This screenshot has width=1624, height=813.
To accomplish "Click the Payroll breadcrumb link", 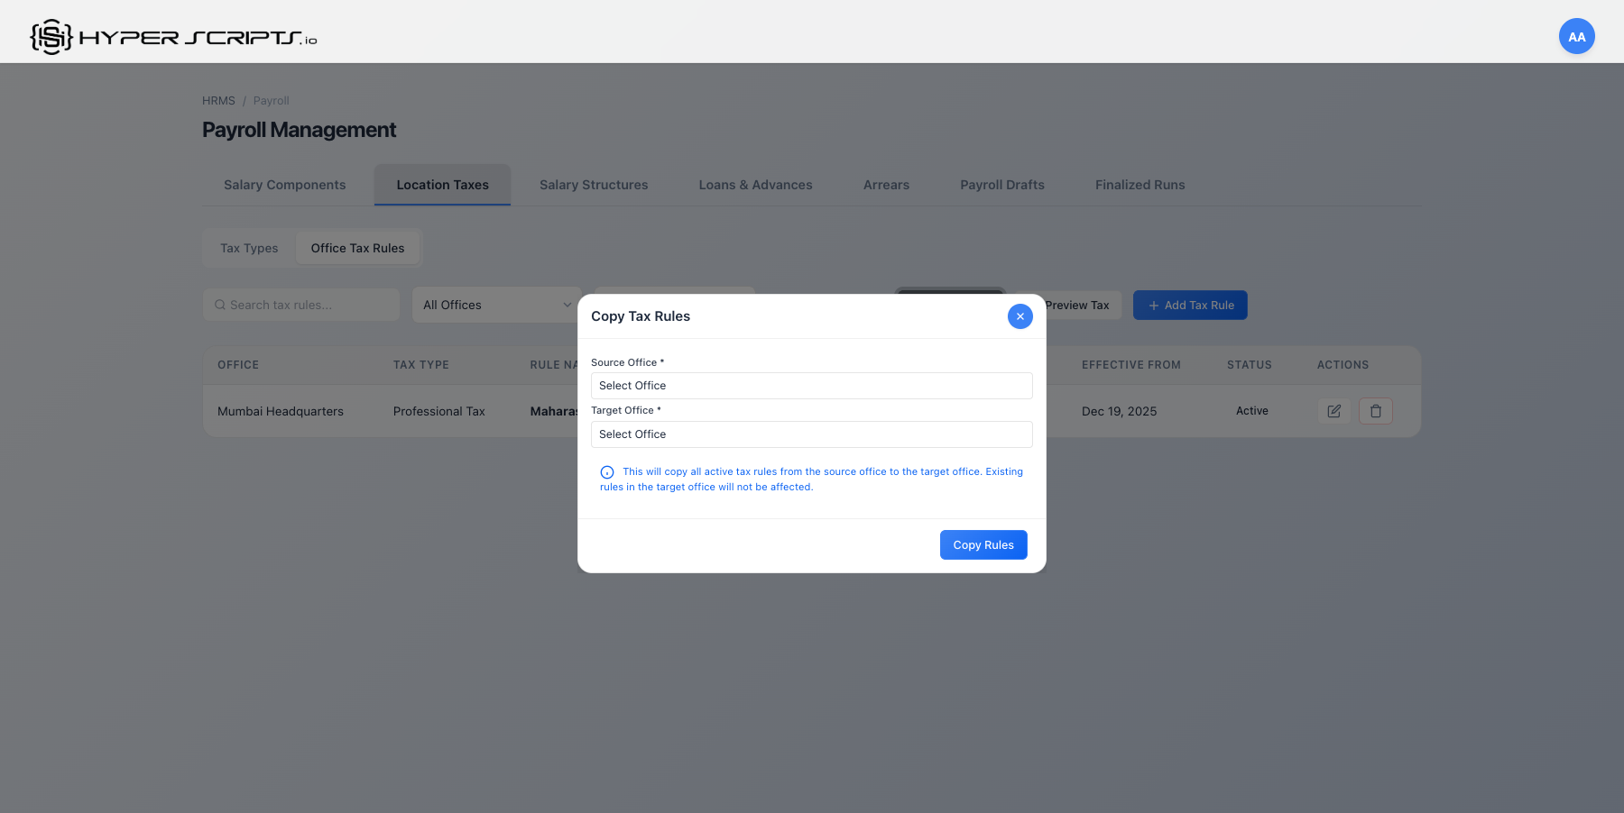I will [271, 100].
